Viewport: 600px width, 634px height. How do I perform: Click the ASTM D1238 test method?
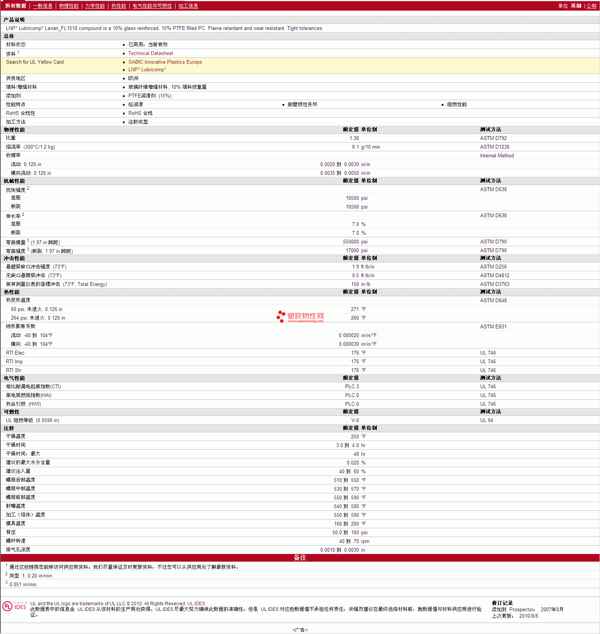click(x=495, y=147)
